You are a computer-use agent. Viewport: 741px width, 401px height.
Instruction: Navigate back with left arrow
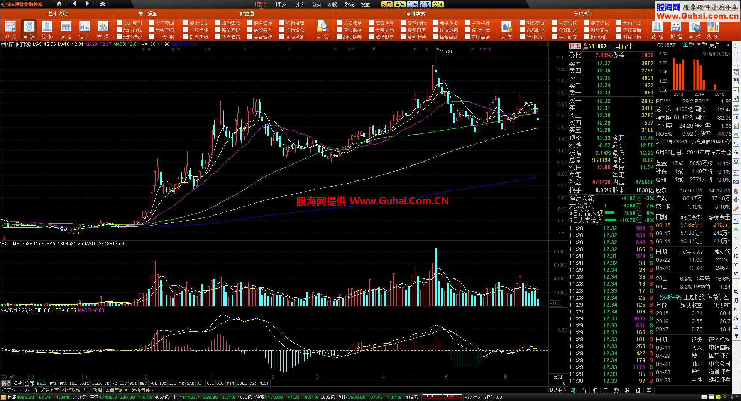tap(74, 4)
